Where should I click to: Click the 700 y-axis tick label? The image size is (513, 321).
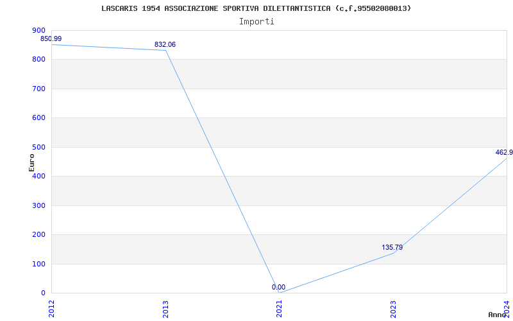click(x=38, y=89)
